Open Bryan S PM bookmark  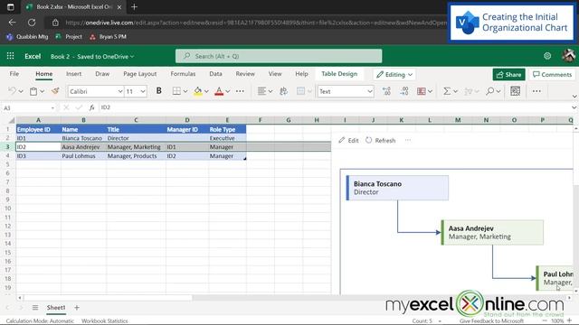pos(108,36)
